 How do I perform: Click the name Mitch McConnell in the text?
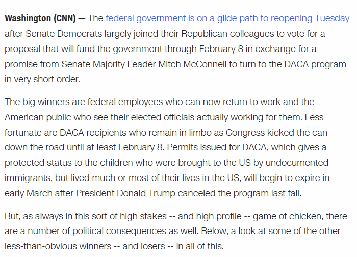(192, 64)
